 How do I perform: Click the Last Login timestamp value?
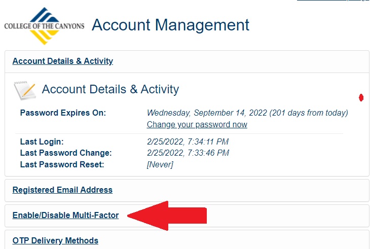187,142
